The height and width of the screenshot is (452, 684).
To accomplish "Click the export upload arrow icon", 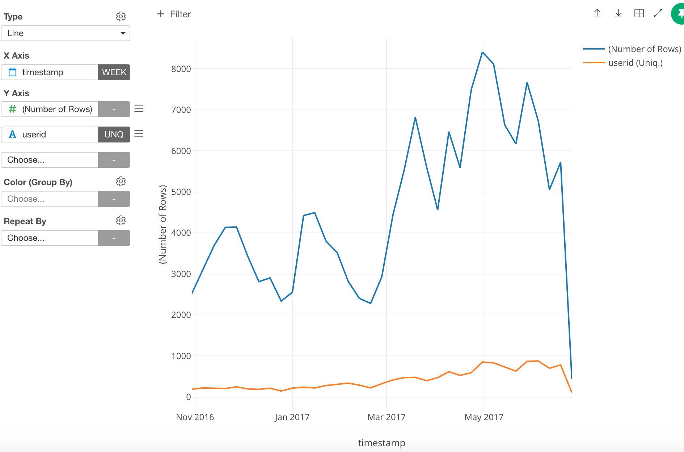I will coord(597,13).
